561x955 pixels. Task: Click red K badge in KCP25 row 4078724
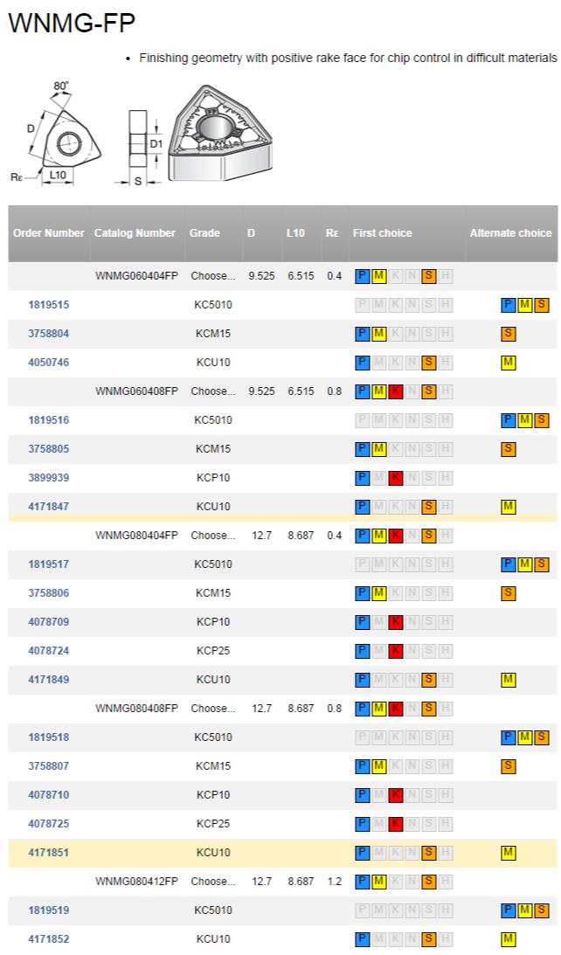click(395, 651)
